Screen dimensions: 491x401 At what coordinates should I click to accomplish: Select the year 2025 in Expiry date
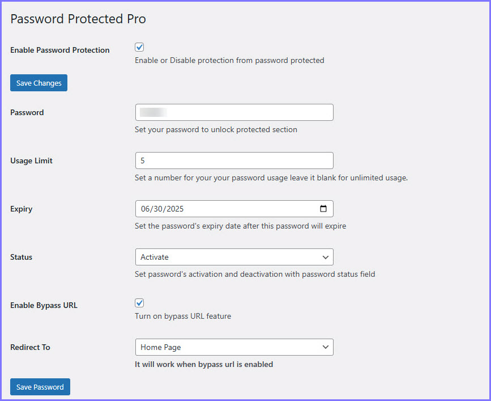(x=174, y=209)
